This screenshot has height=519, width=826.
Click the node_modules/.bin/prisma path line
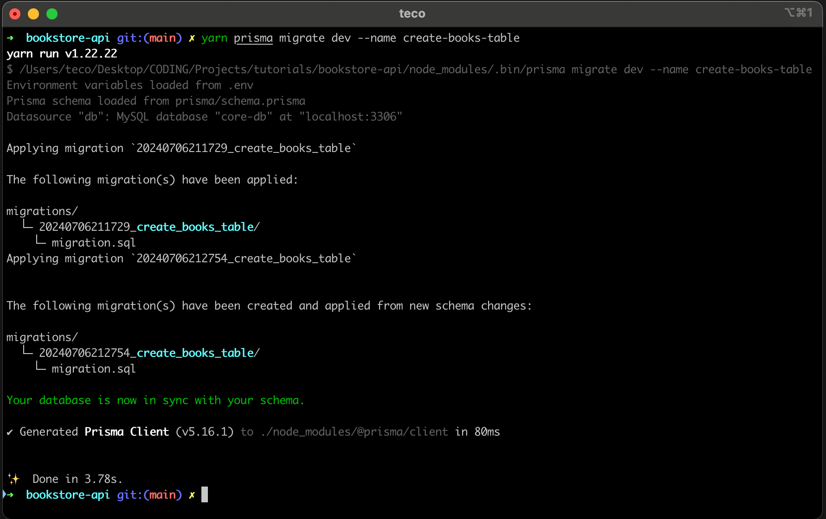(409, 70)
